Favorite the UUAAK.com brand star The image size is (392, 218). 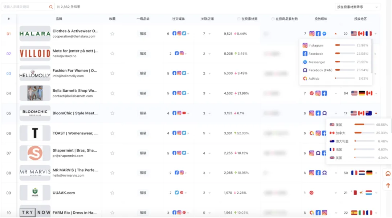[x=112, y=193]
